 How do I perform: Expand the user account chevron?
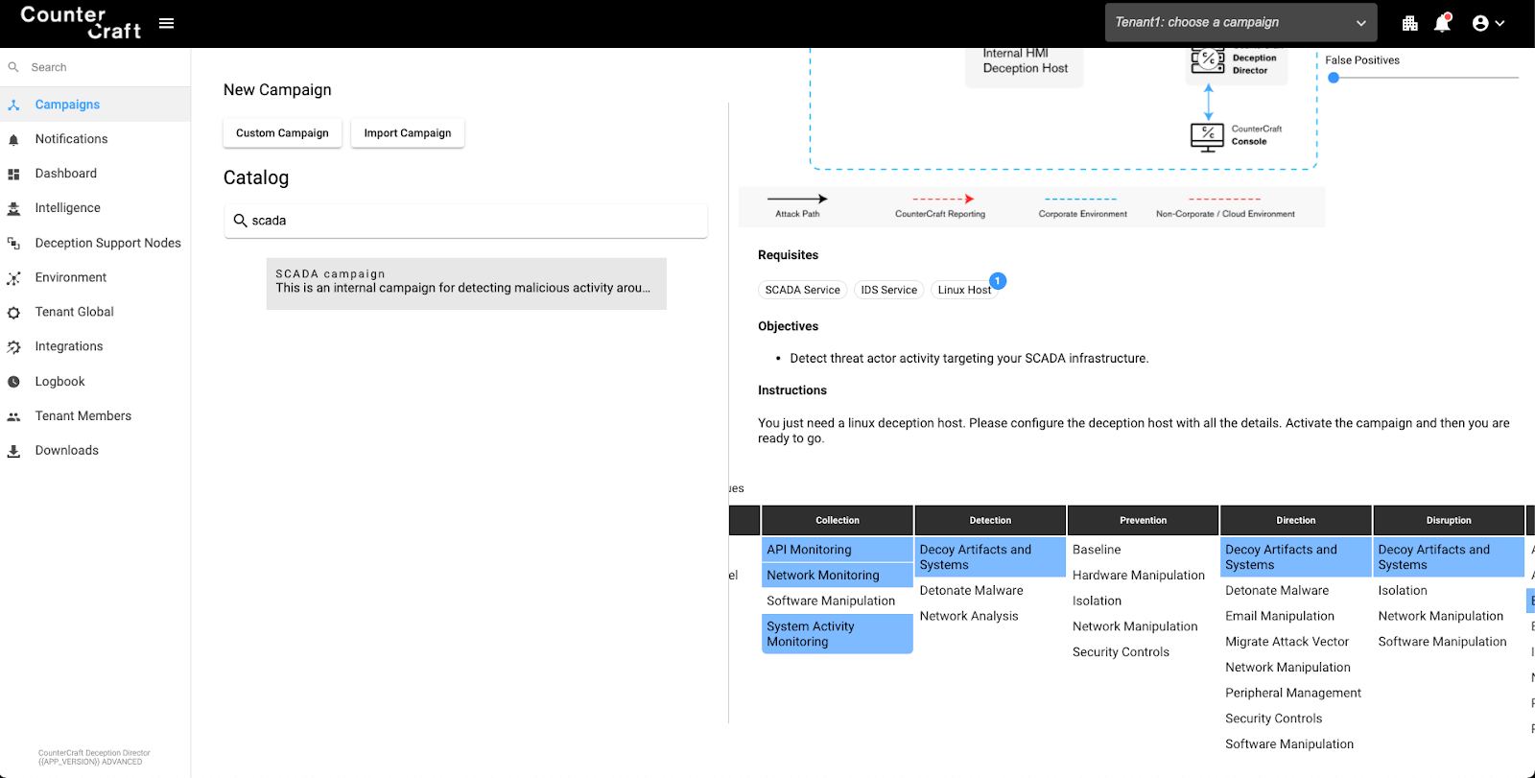click(x=1500, y=23)
